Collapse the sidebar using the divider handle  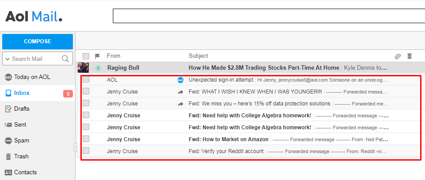75,147
